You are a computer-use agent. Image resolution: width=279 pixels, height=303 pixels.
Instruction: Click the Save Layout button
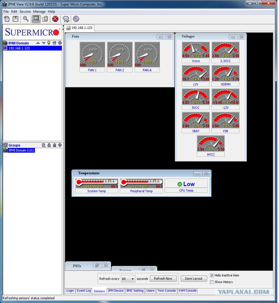pyautogui.click(x=194, y=279)
